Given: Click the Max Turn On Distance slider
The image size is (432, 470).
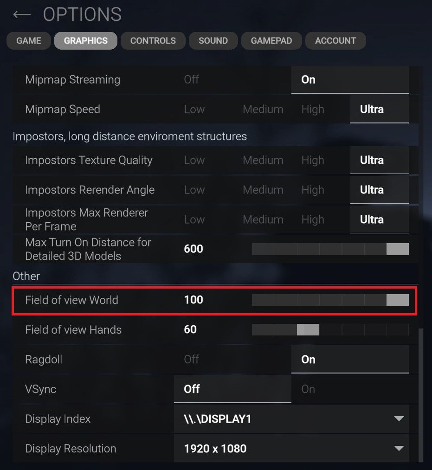Looking at the screenshot, I should tap(330, 249).
